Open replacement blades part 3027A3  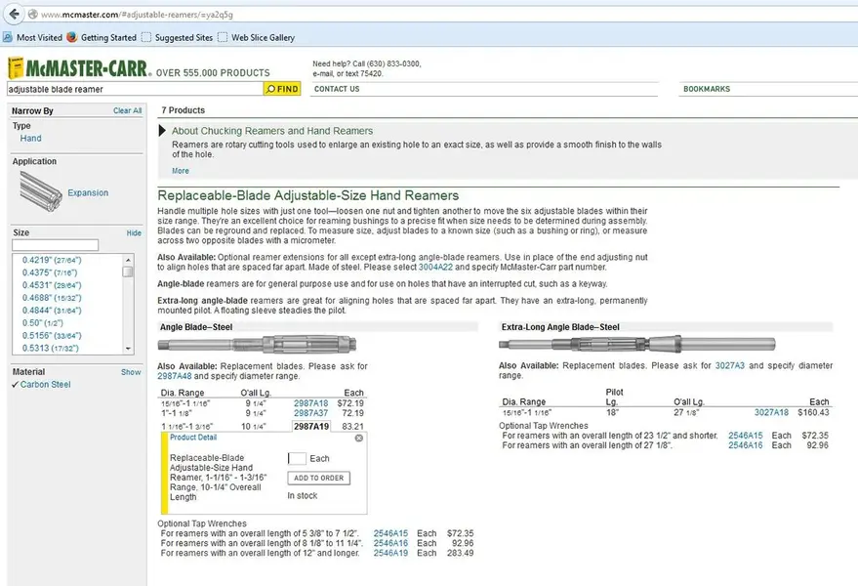pos(730,365)
